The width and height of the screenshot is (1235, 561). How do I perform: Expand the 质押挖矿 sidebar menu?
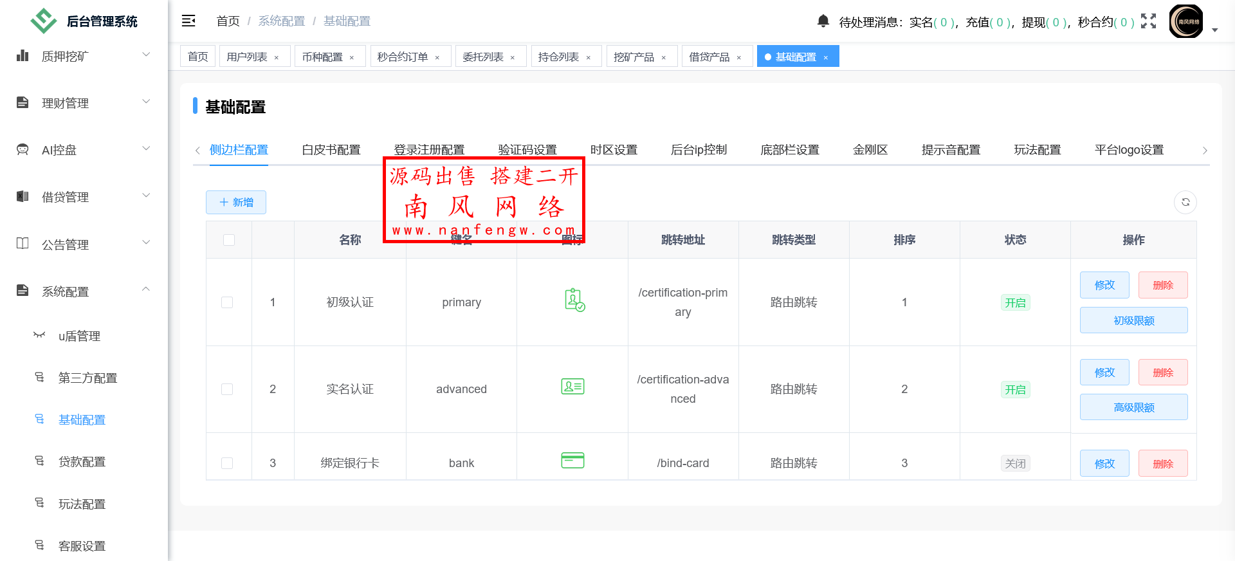[84, 56]
